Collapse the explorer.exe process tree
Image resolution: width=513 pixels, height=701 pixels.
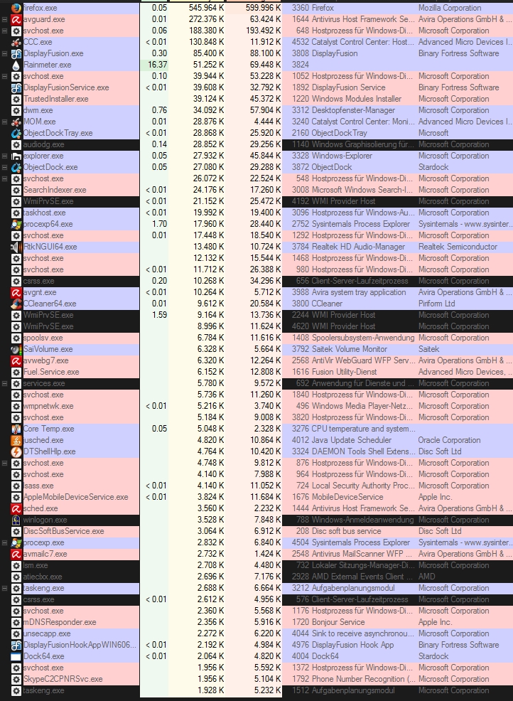coord(4,156)
